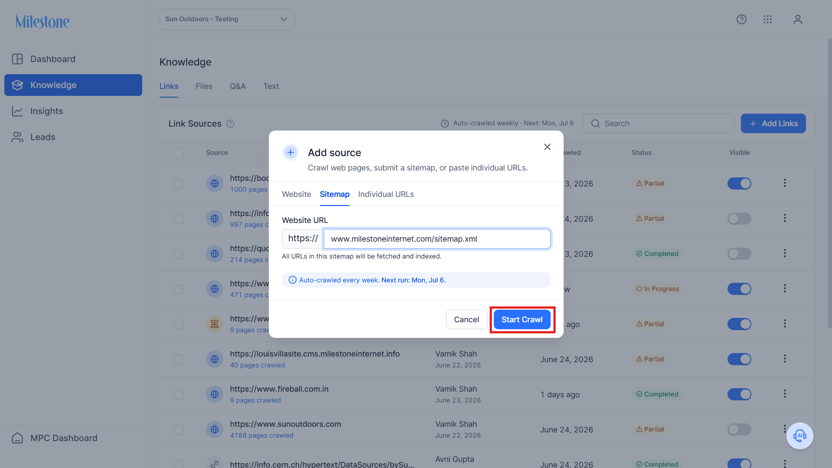Click the Start Crawl button

[522, 320]
